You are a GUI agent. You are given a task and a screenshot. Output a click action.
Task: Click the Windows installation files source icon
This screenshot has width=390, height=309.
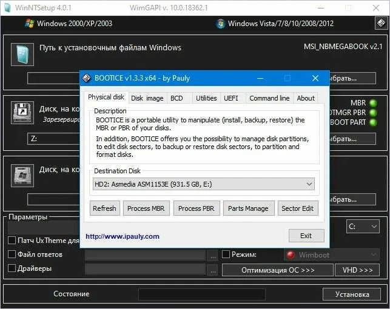point(22,55)
